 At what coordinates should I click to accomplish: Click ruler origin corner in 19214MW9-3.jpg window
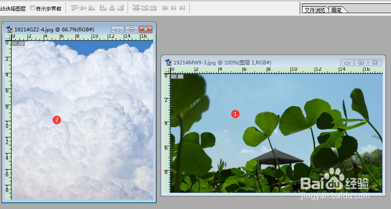[x=168, y=70]
